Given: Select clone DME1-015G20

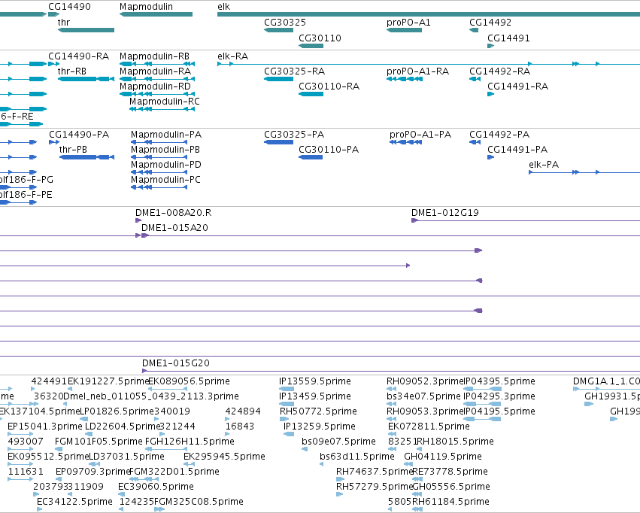Looking at the screenshot, I should click(175, 363).
